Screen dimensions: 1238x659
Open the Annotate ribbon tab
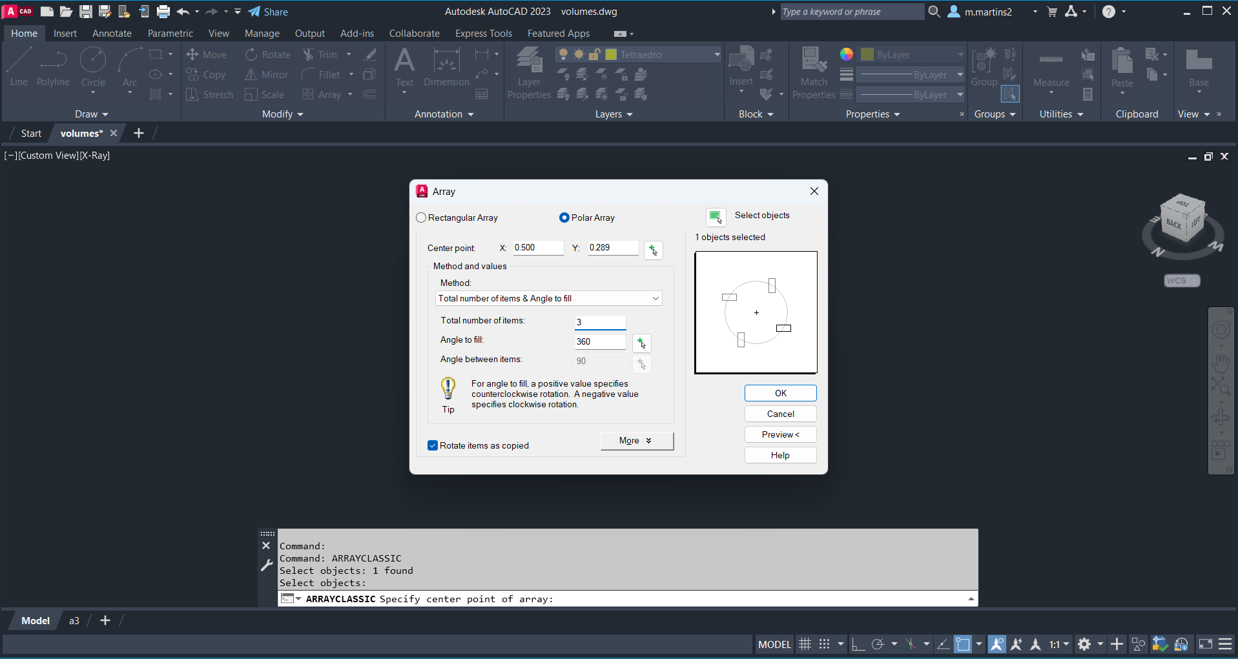tap(112, 34)
